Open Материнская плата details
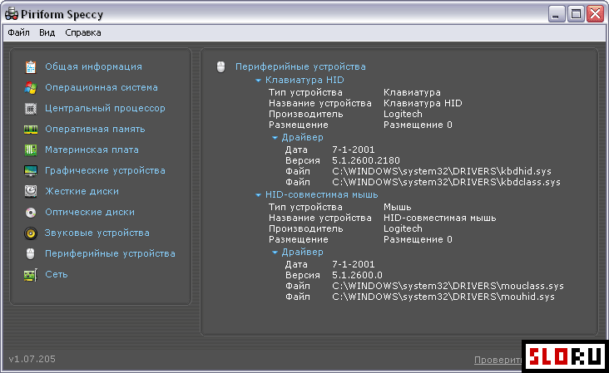The width and height of the screenshot is (609, 373). pyautogui.click(x=92, y=150)
